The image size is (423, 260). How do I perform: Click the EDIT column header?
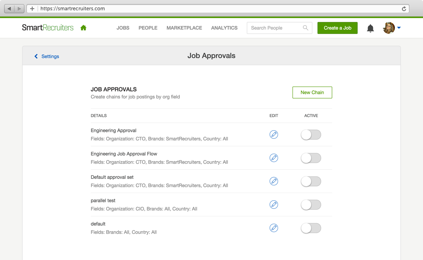point(273,116)
